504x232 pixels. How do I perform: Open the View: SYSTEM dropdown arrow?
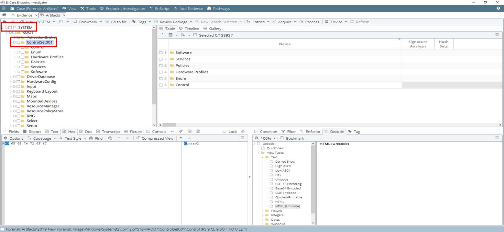[x=54, y=22]
